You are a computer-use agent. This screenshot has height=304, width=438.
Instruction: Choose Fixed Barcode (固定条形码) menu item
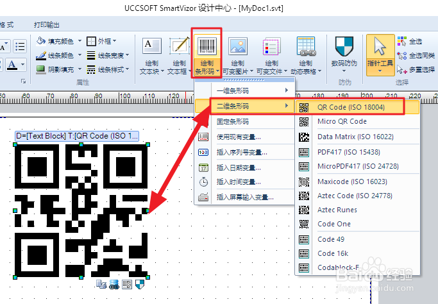click(244, 122)
